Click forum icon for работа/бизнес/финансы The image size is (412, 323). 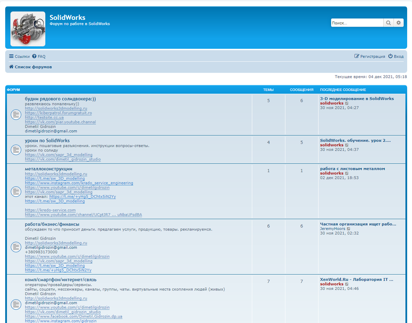click(x=16, y=247)
